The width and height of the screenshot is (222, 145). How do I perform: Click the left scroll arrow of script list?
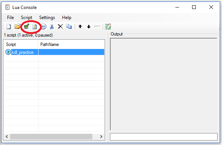pyautogui.click(x=7, y=136)
